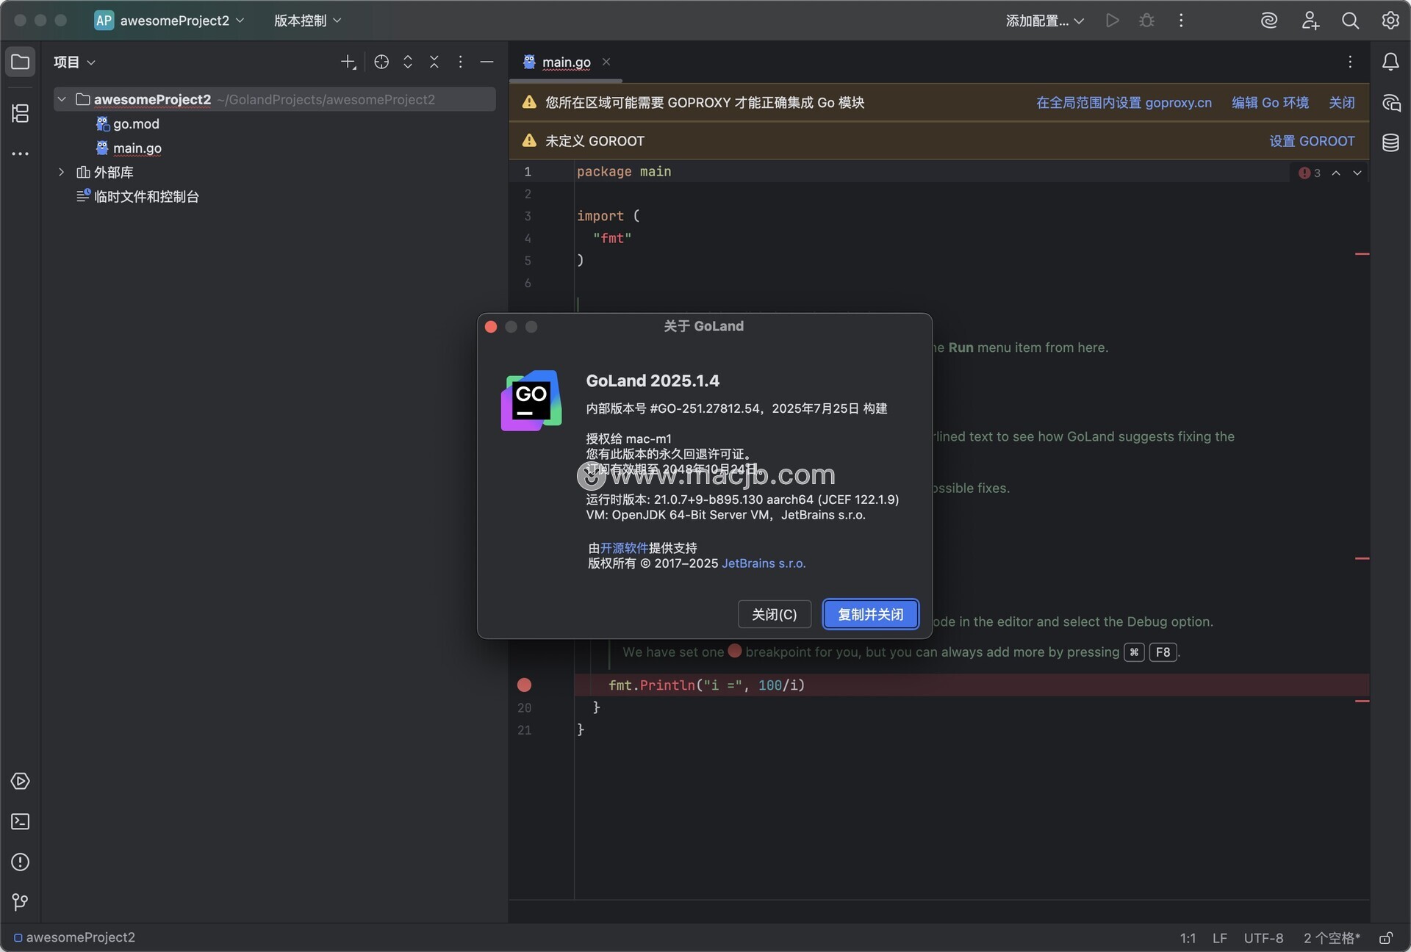This screenshot has height=952, width=1411.
Task: Open the 添加配置 run configuration dropdown
Action: 1045,21
